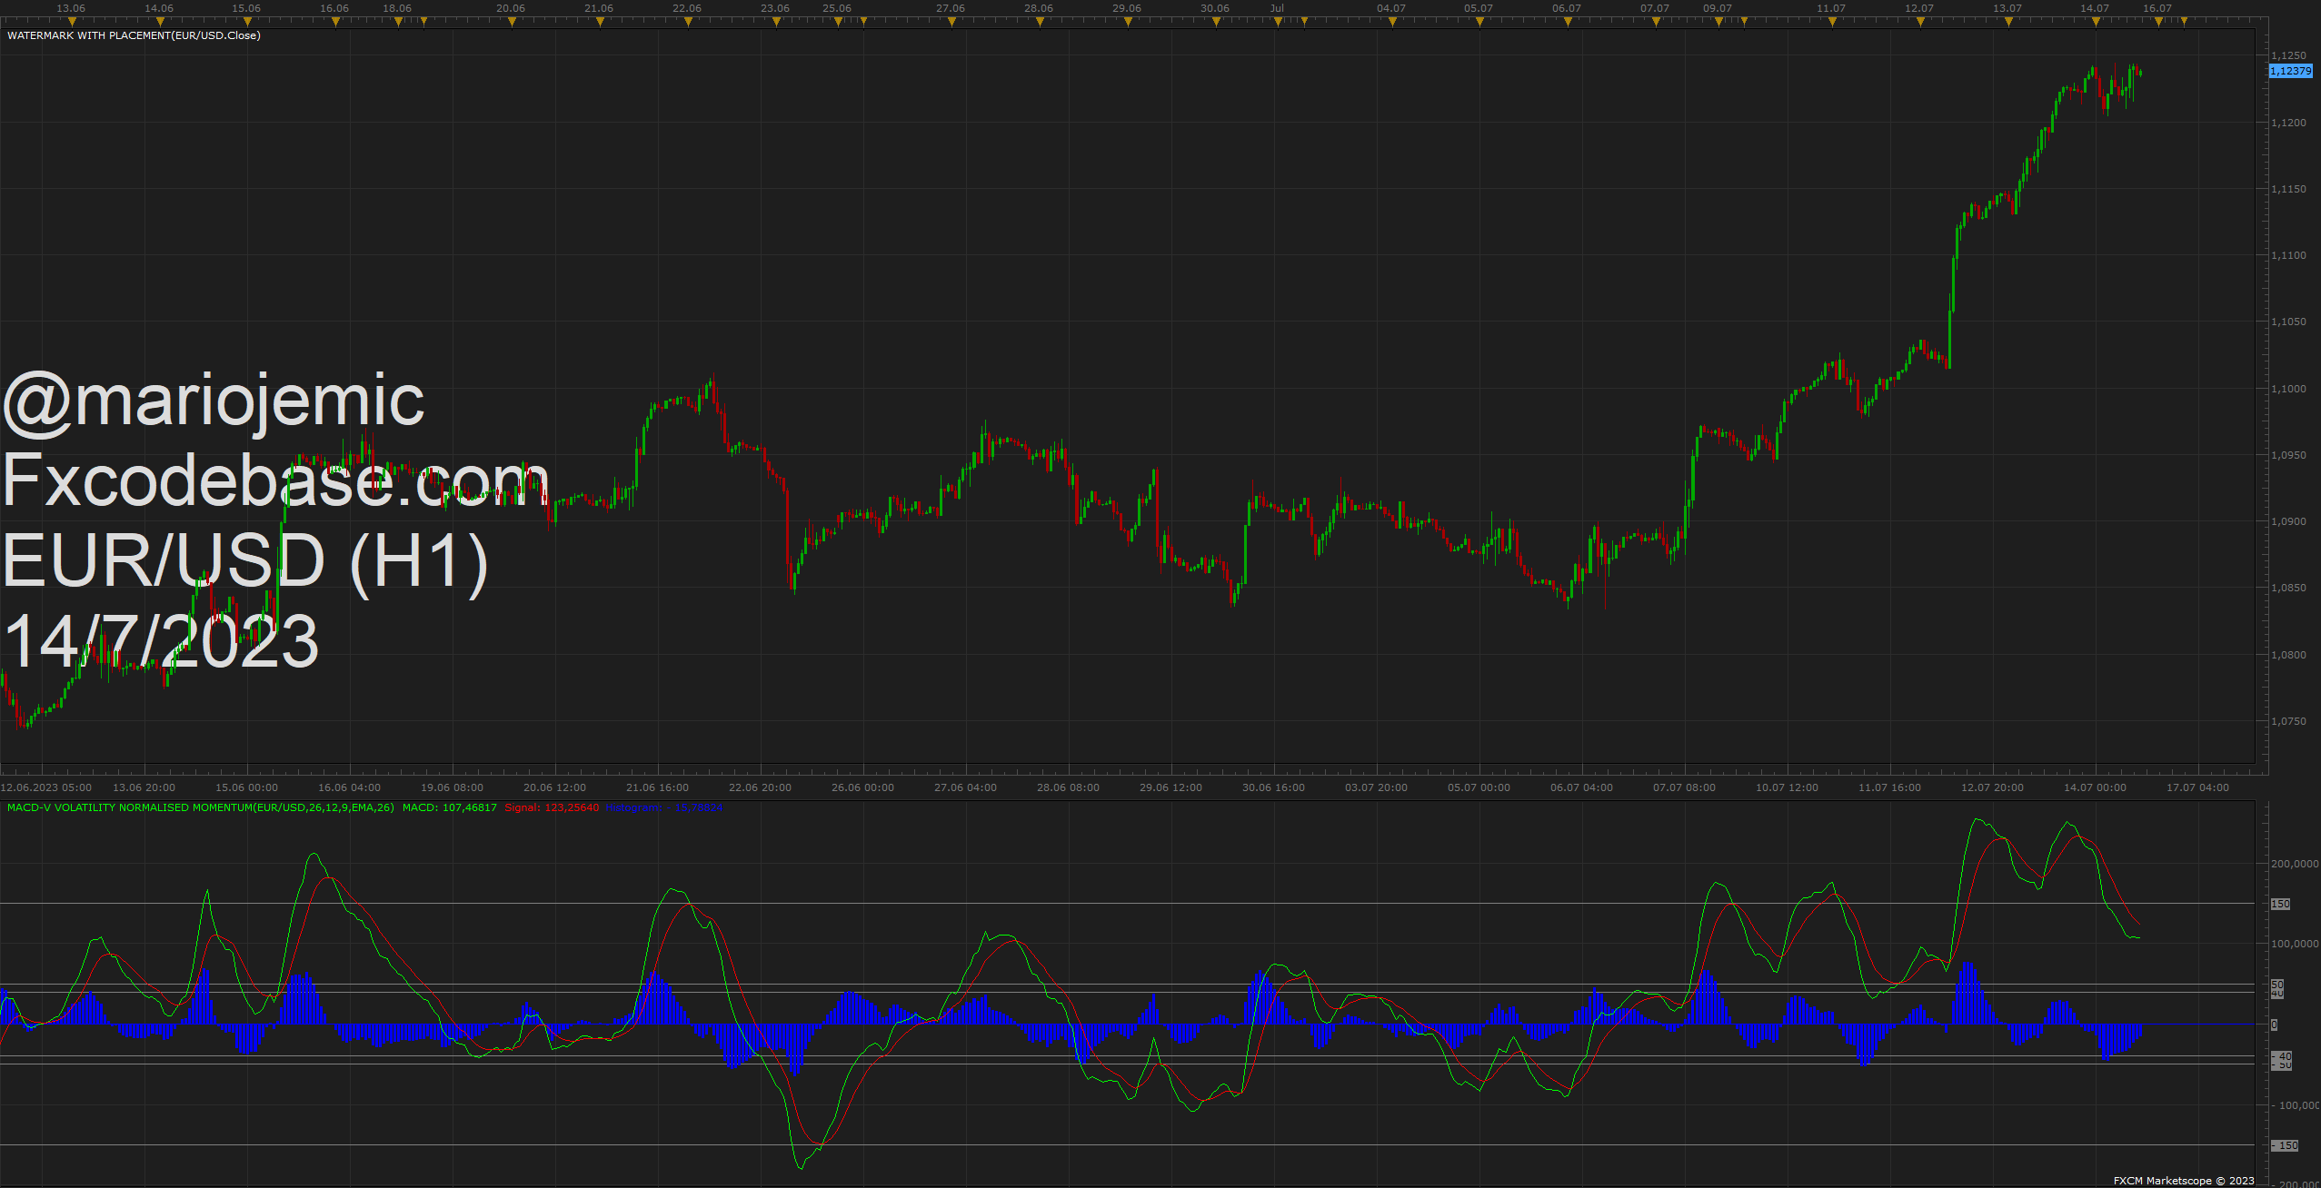Click the 11.07 day marker triangle
2321x1188 pixels.
point(1832,22)
